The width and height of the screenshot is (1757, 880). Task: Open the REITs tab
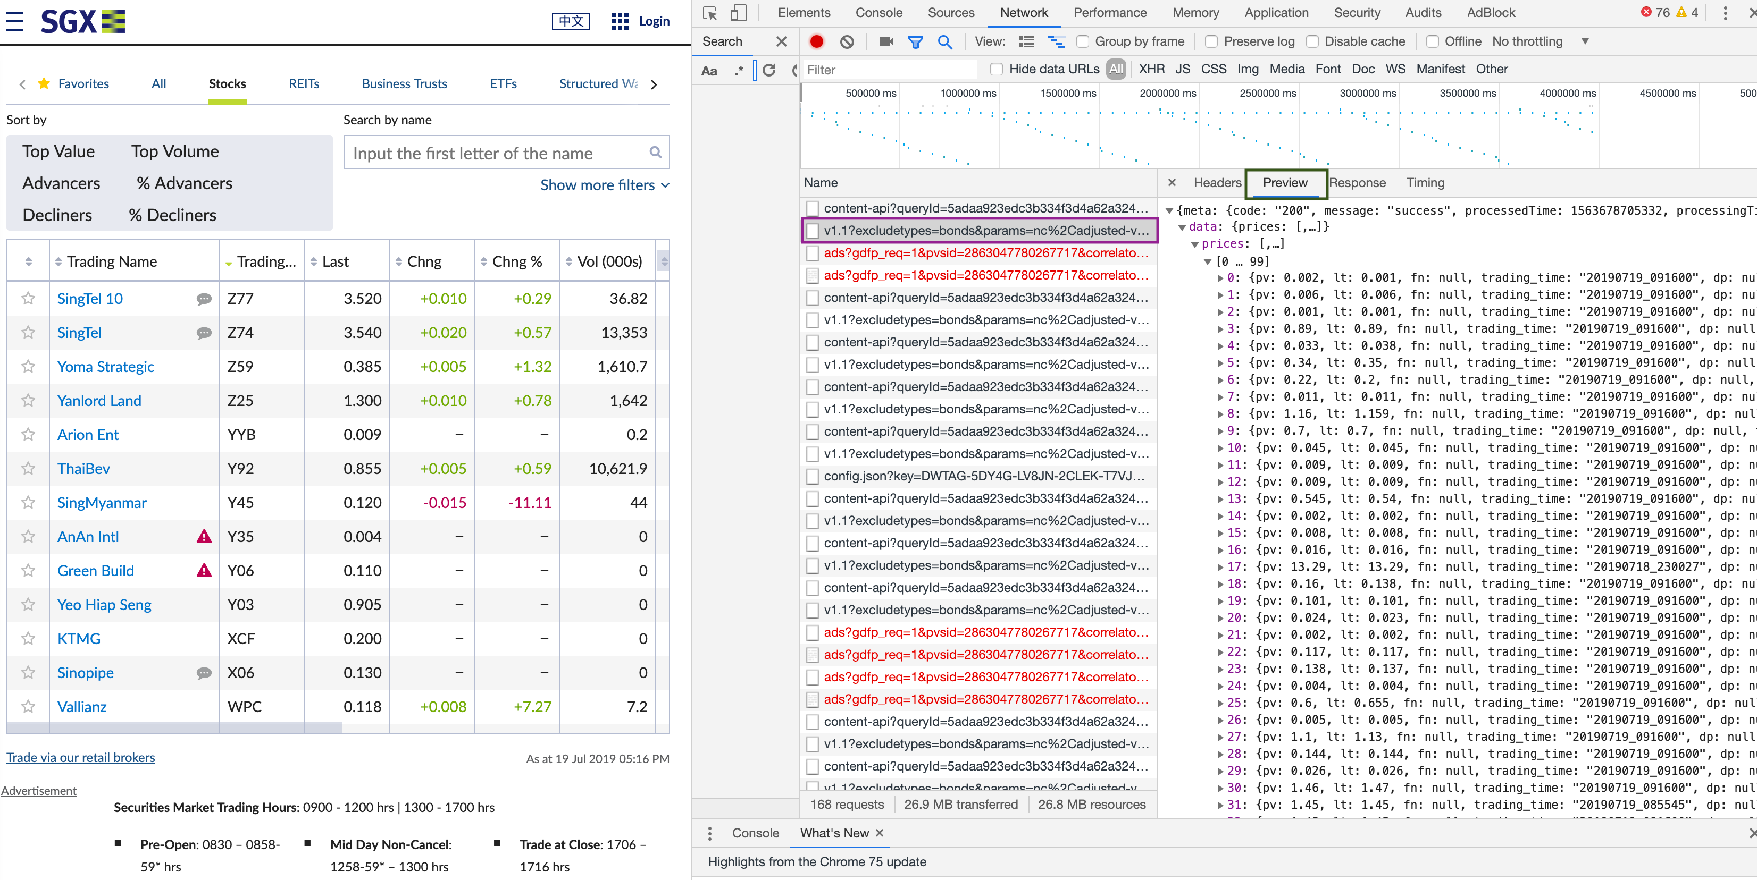click(x=304, y=84)
